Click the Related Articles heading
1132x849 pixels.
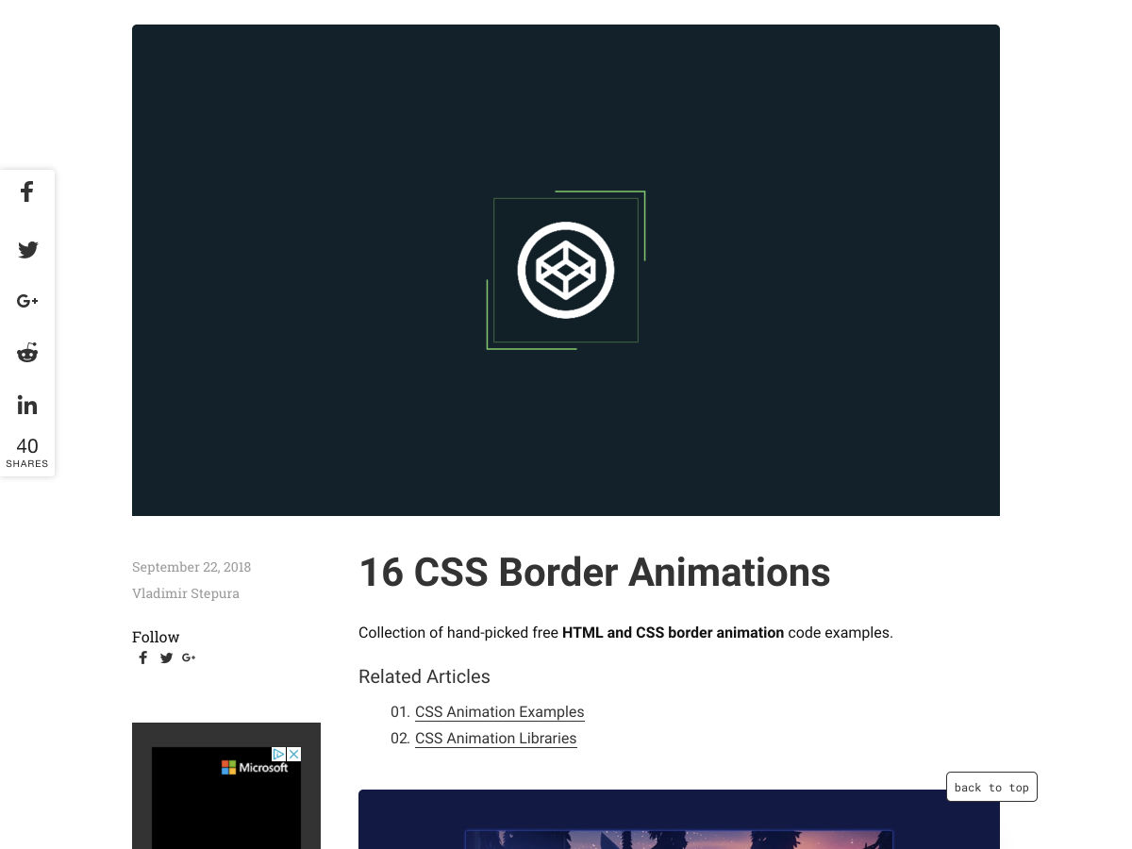[x=424, y=676]
